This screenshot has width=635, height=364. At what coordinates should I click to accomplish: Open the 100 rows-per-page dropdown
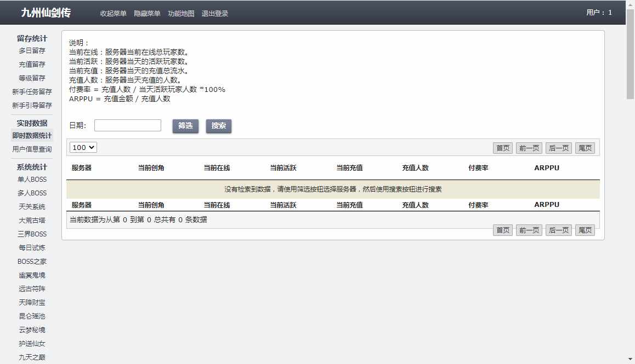[83, 148]
